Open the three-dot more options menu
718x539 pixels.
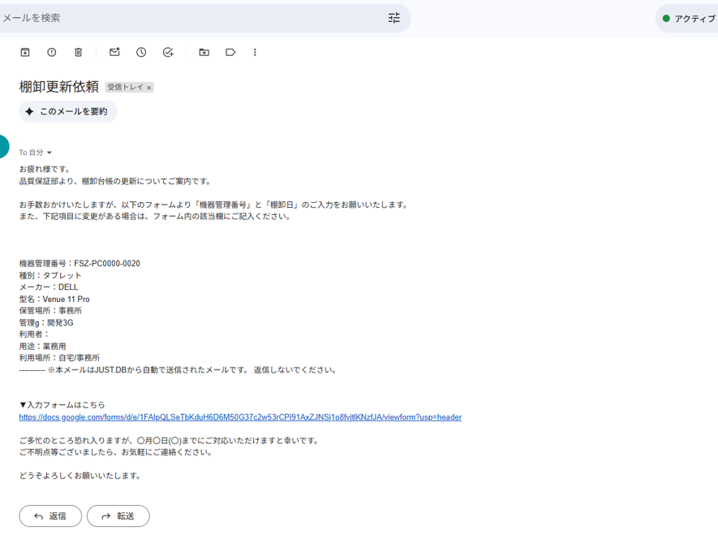click(255, 52)
